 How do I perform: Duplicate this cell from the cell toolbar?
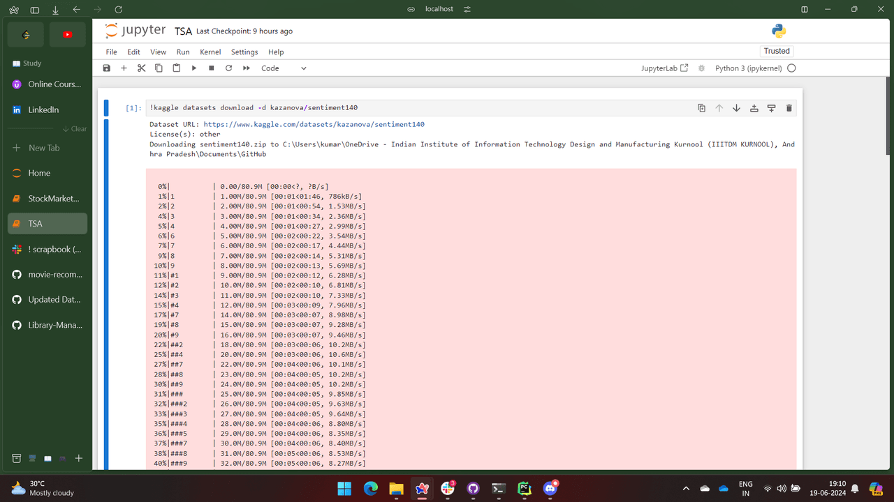[x=701, y=108]
